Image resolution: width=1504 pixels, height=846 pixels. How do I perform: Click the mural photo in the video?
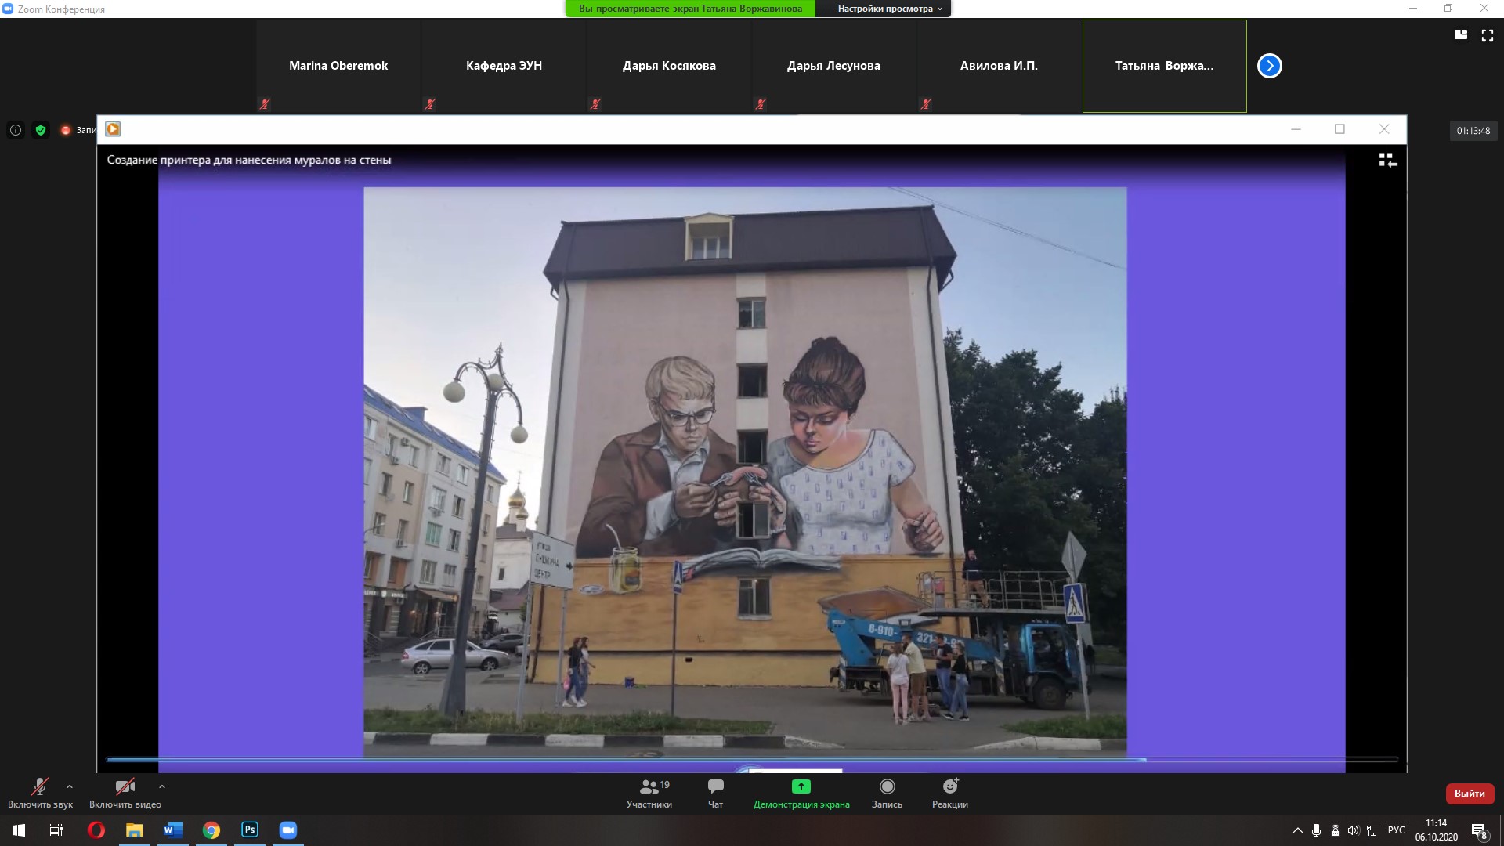point(745,472)
